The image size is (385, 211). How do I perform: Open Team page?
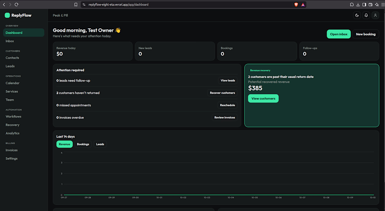tap(10, 100)
